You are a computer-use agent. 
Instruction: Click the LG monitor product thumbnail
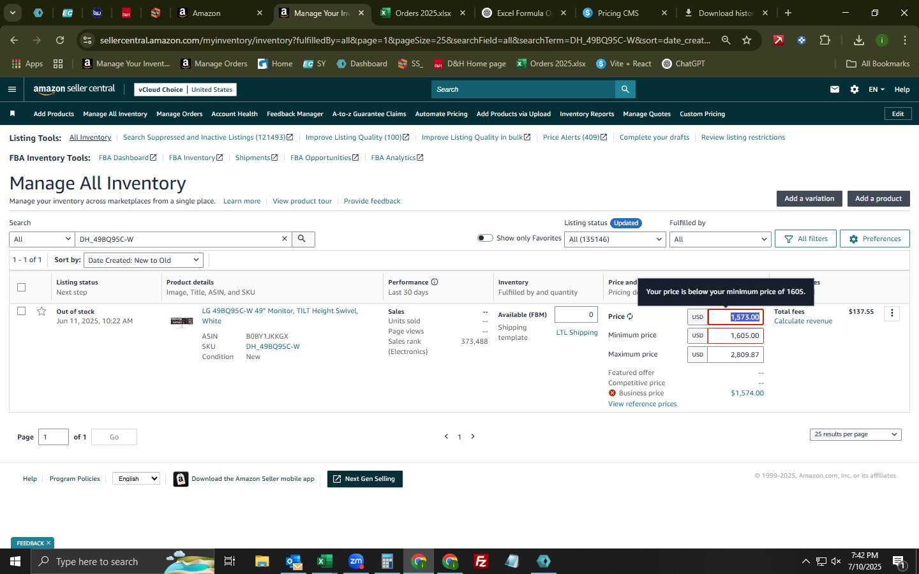coord(182,321)
